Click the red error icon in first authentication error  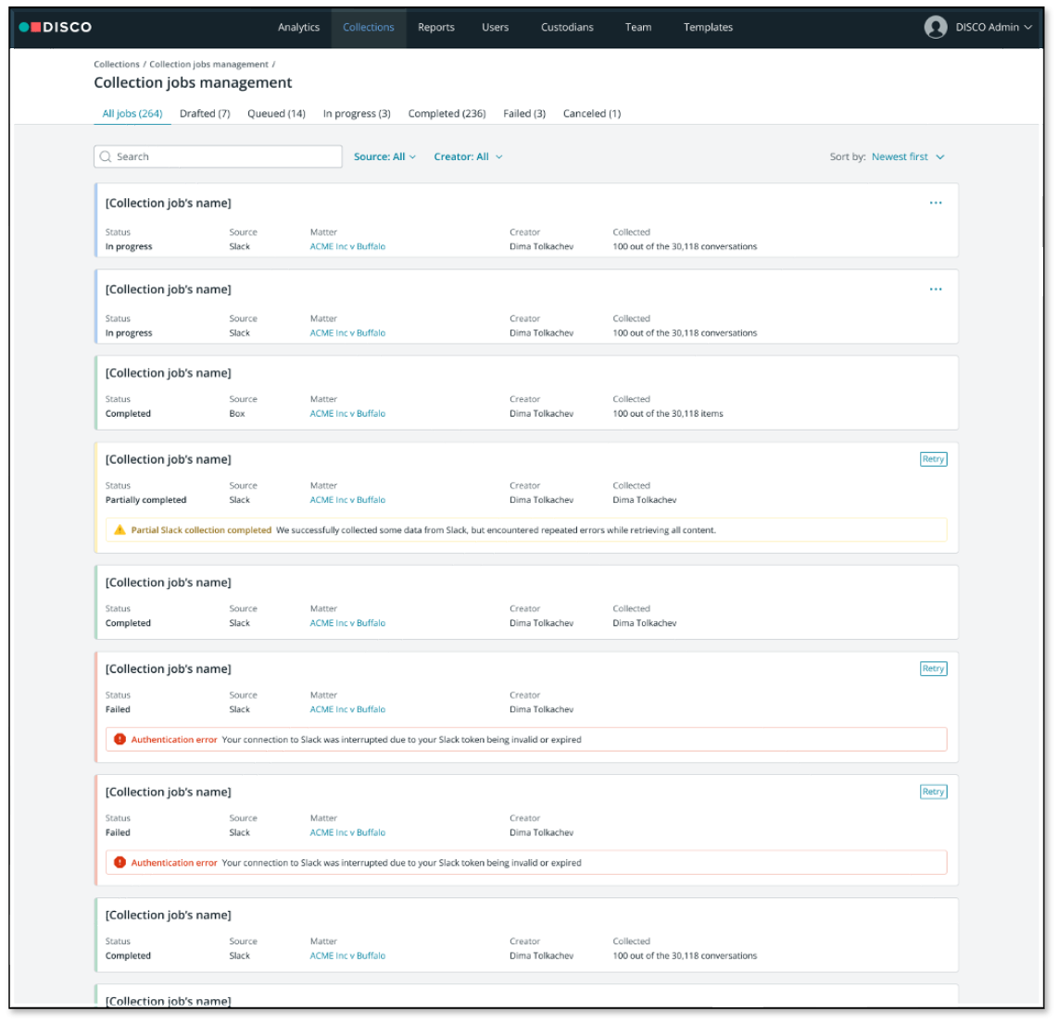(x=120, y=740)
